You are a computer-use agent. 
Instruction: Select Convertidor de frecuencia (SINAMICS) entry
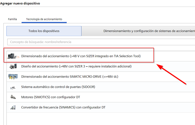[63, 107]
